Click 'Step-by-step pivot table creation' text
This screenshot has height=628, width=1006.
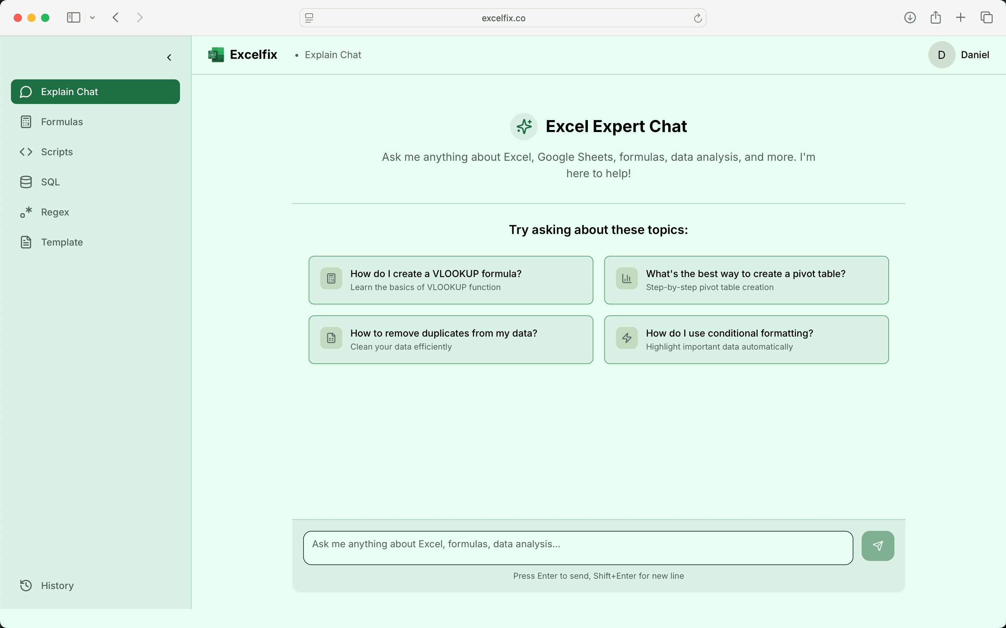[x=709, y=287]
